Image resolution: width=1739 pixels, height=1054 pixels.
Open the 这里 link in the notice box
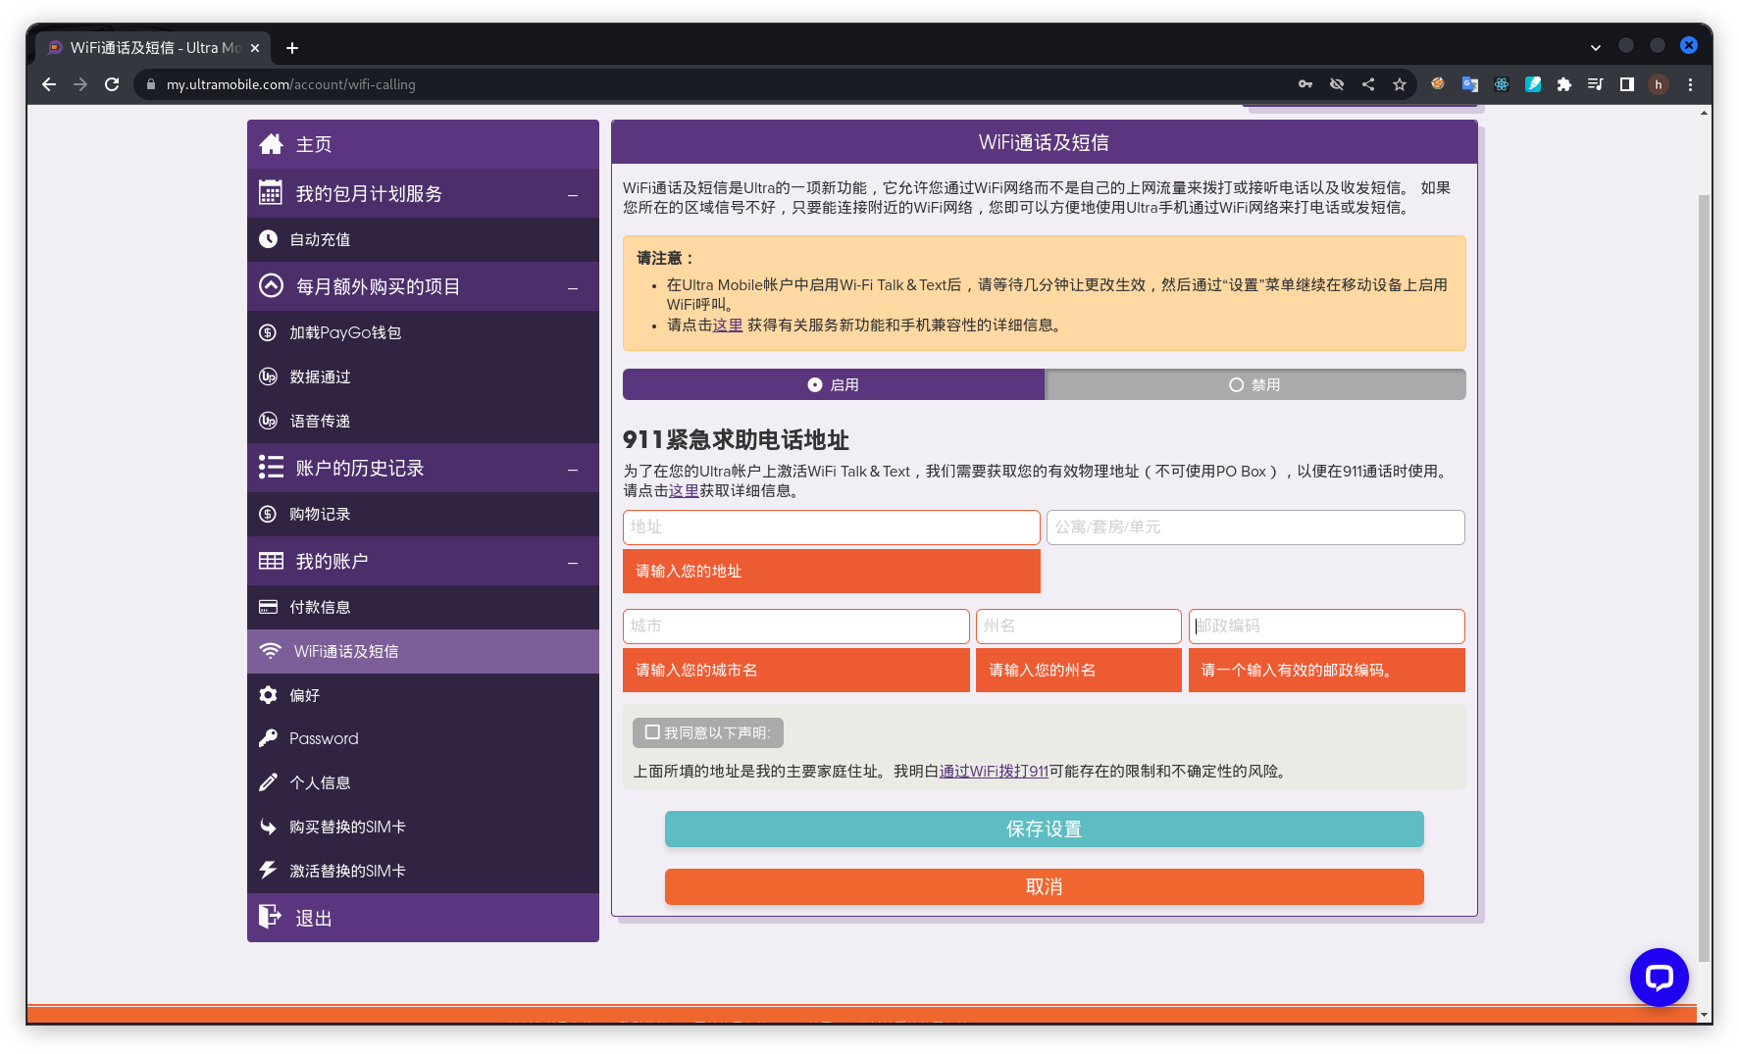728,325
